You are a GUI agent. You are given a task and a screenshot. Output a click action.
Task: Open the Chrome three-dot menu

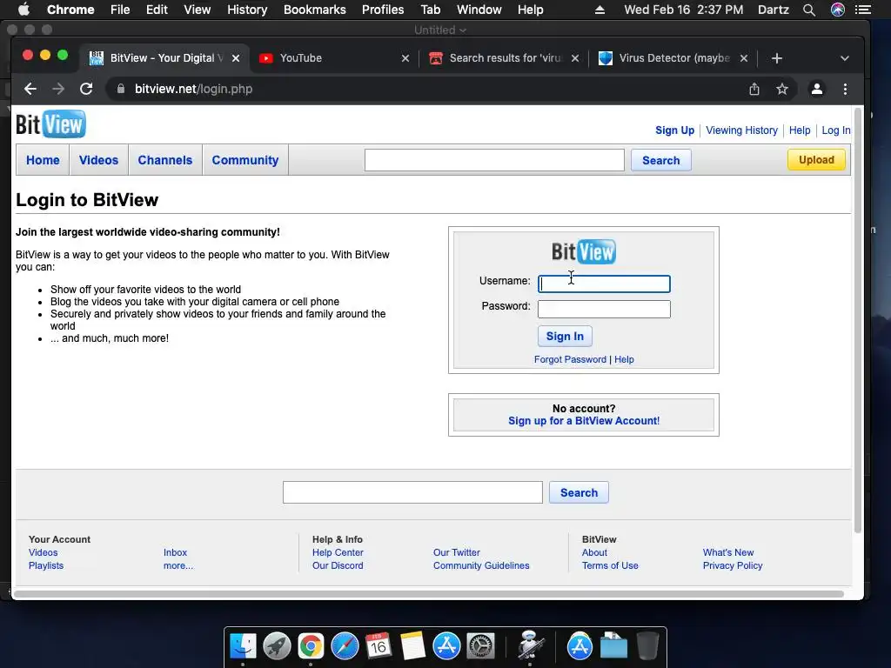coord(845,89)
